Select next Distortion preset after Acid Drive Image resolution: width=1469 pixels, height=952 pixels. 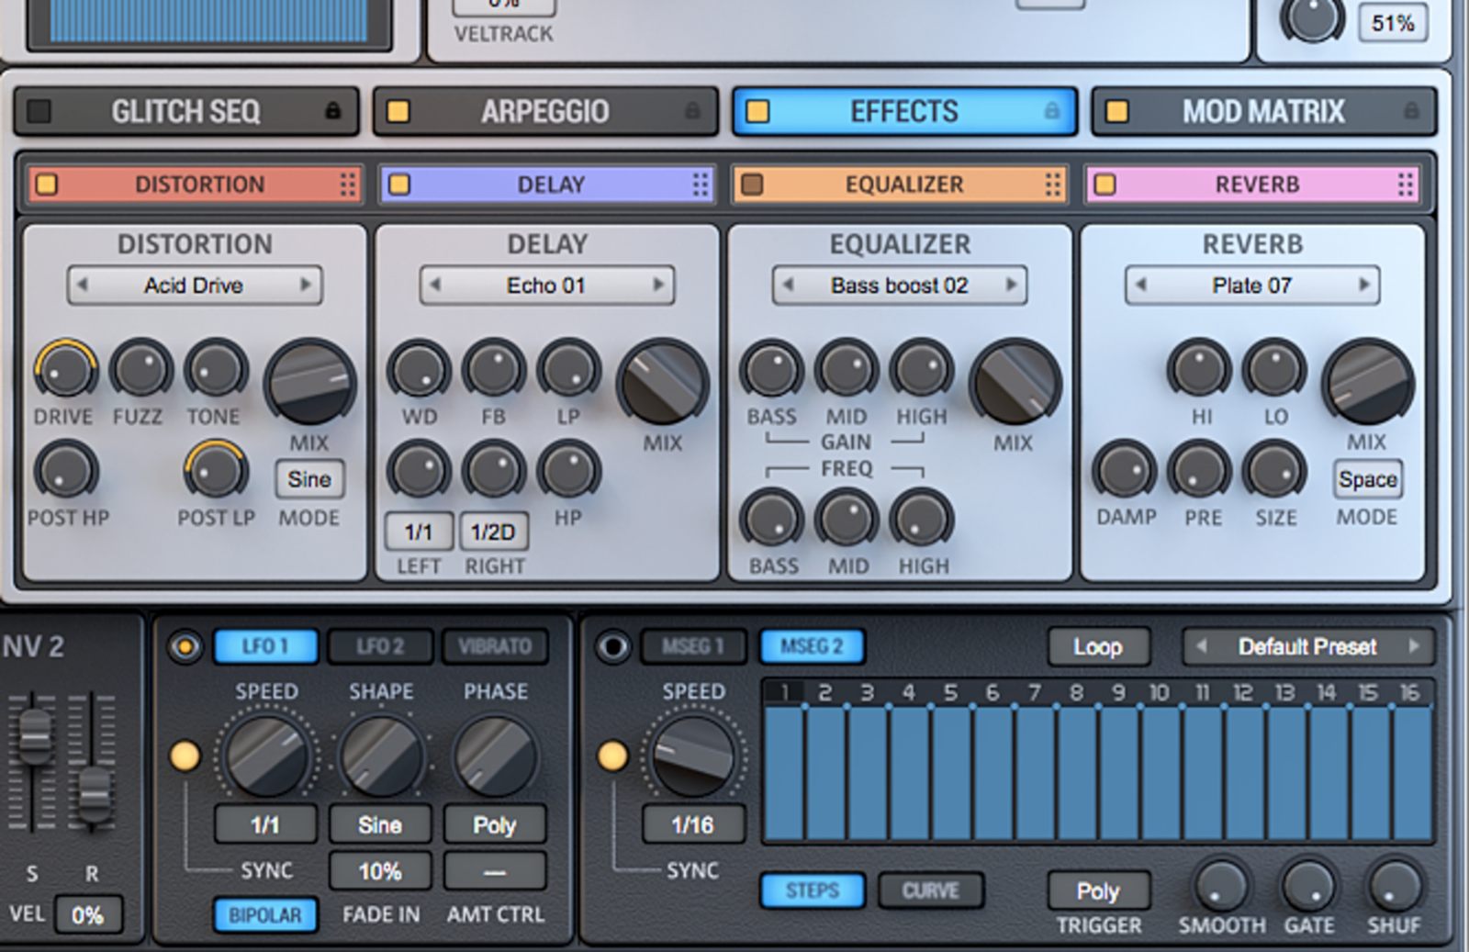pyautogui.click(x=306, y=286)
